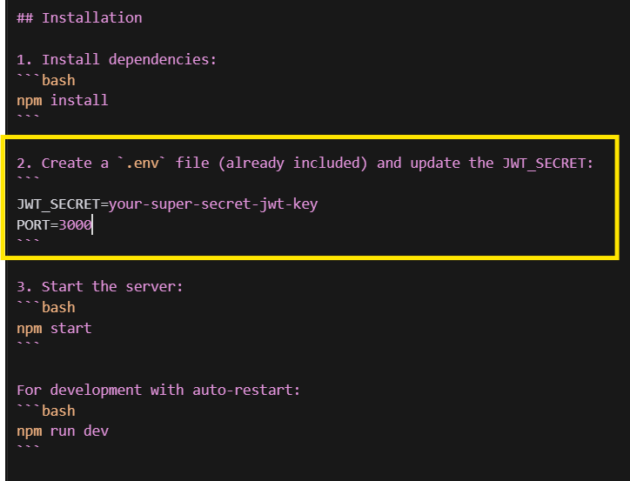Click the "## Installation" heading line
This screenshot has width=630, height=481.
[79, 17]
